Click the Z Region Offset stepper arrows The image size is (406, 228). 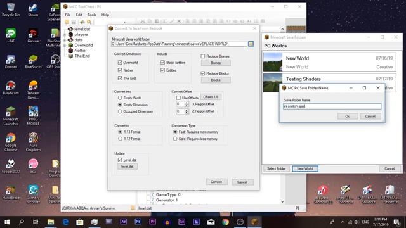[x=187, y=111]
